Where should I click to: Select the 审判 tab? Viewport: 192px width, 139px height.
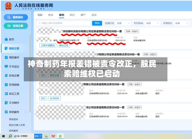pos(61,15)
